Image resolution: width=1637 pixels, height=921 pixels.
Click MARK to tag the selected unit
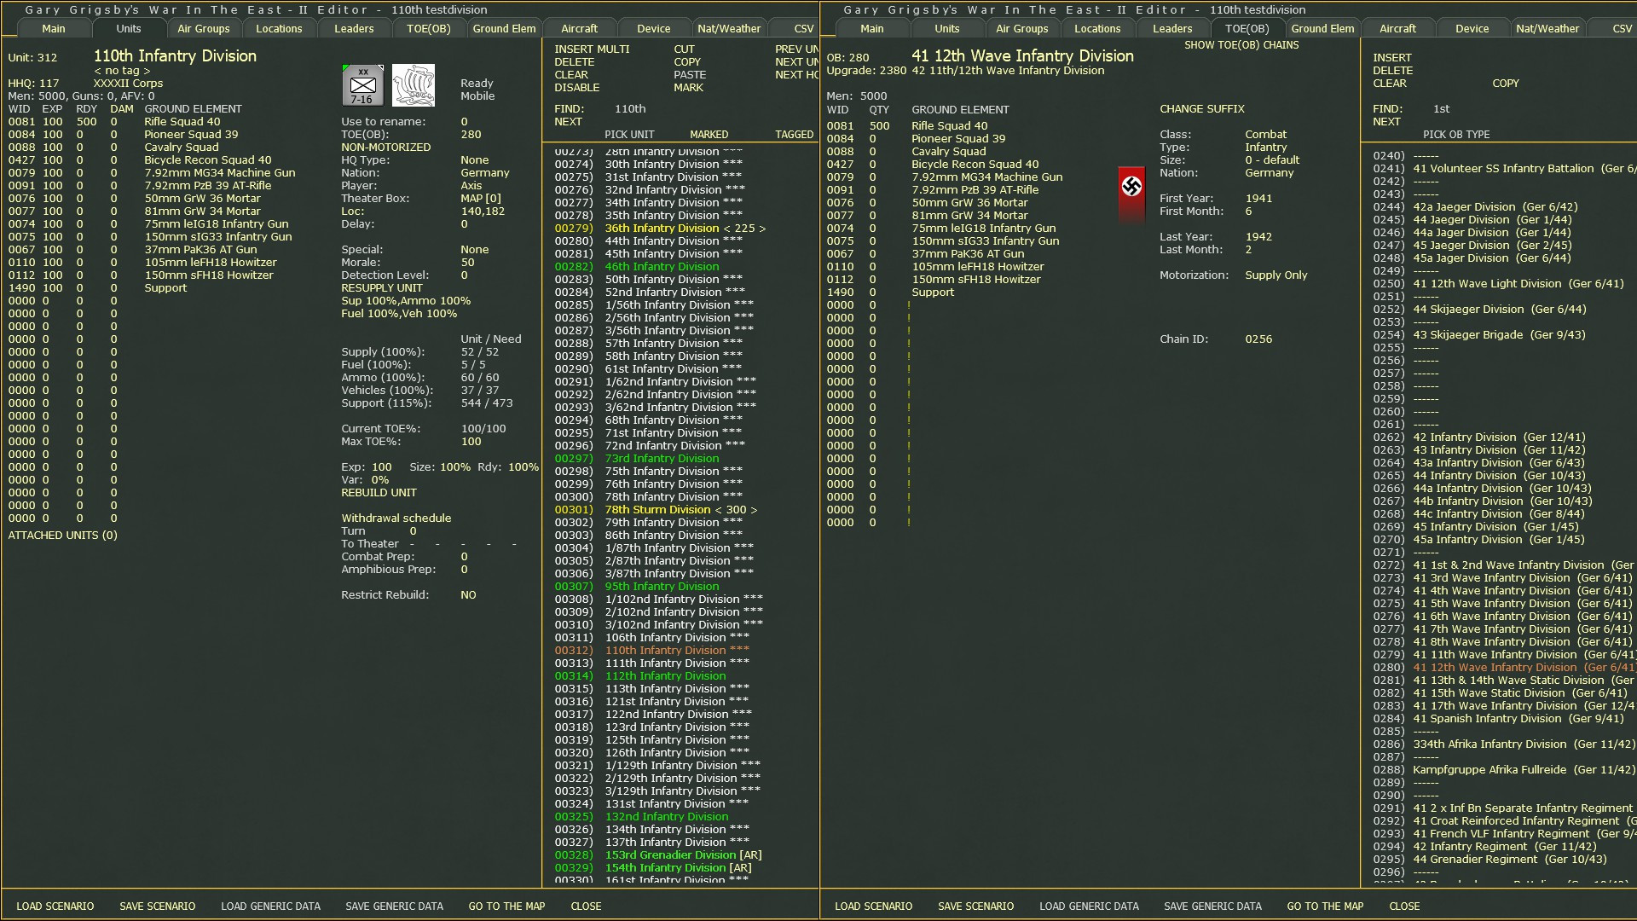(689, 87)
